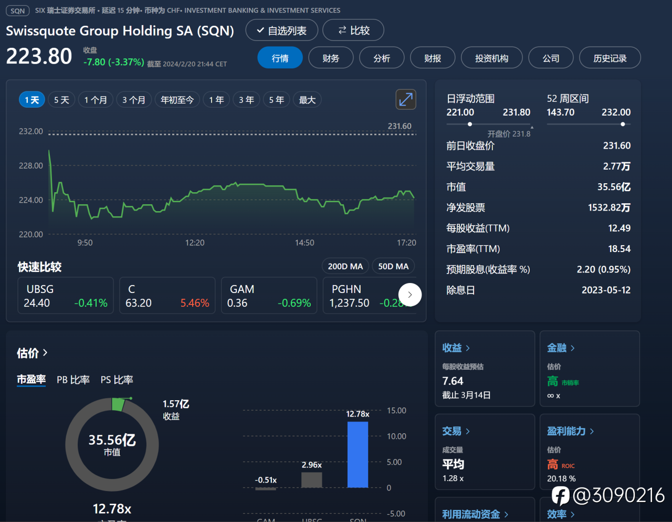Click the 比较 compare button
The width and height of the screenshot is (672, 522).
click(353, 30)
